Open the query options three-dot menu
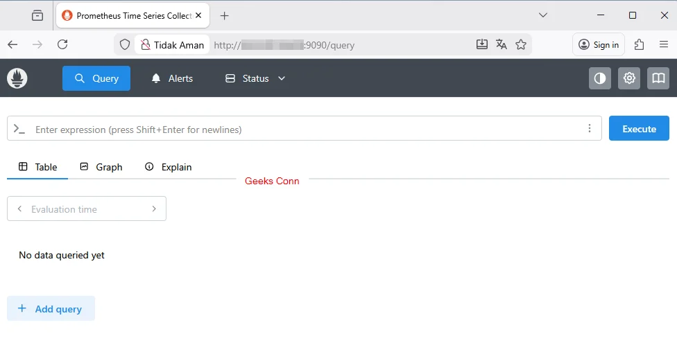Viewport: 677px width, 354px height. point(590,128)
